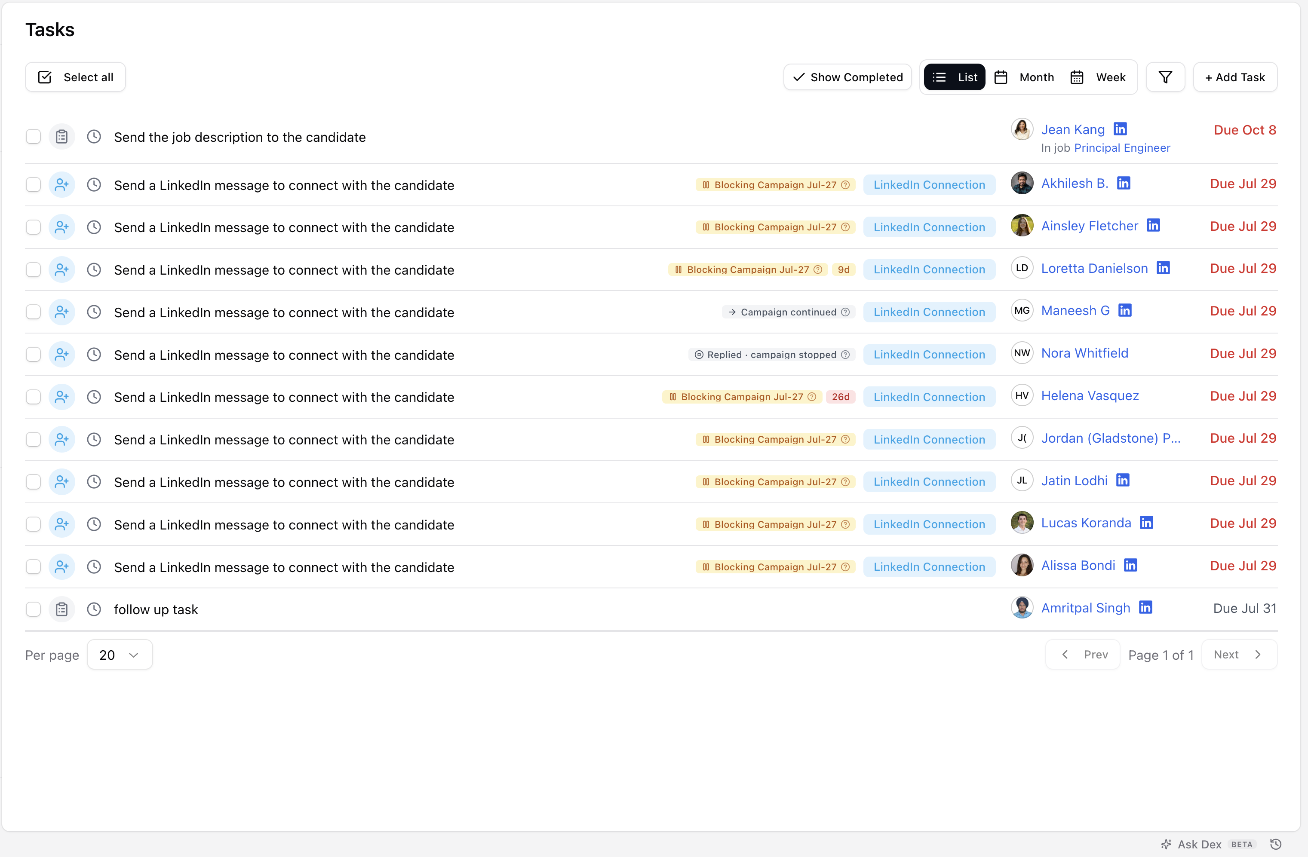The image size is (1308, 857).
Task: Click add-person icon in Nora Whitfield row
Action: pos(61,354)
